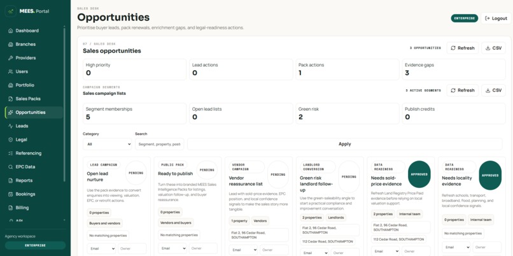Viewport: 513px width, 256px height.
Task: Click the Green risk stat card
Action: point(347,113)
